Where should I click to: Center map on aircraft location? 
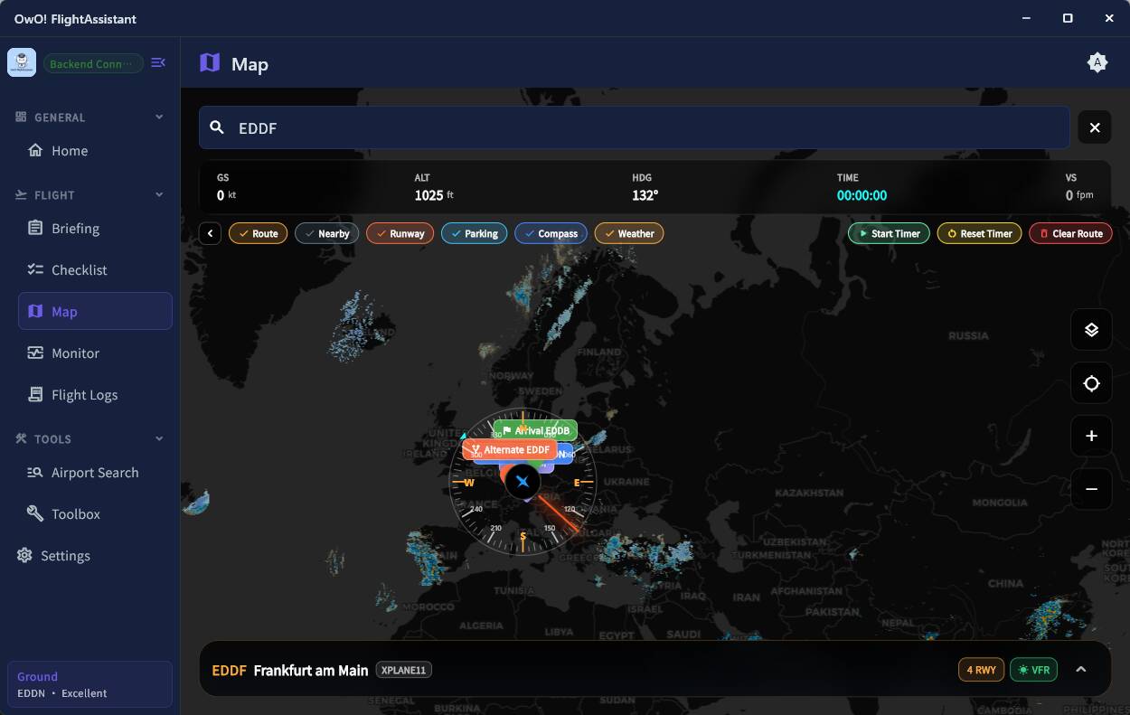(x=1091, y=383)
